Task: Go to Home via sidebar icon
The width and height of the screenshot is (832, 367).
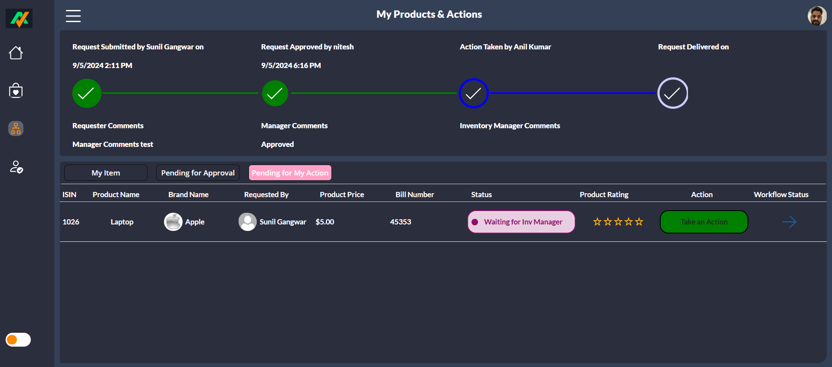Action: tap(16, 53)
